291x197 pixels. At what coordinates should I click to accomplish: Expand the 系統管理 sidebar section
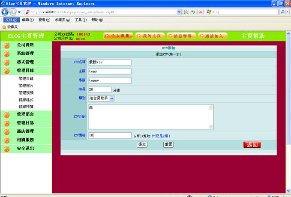(x=25, y=54)
